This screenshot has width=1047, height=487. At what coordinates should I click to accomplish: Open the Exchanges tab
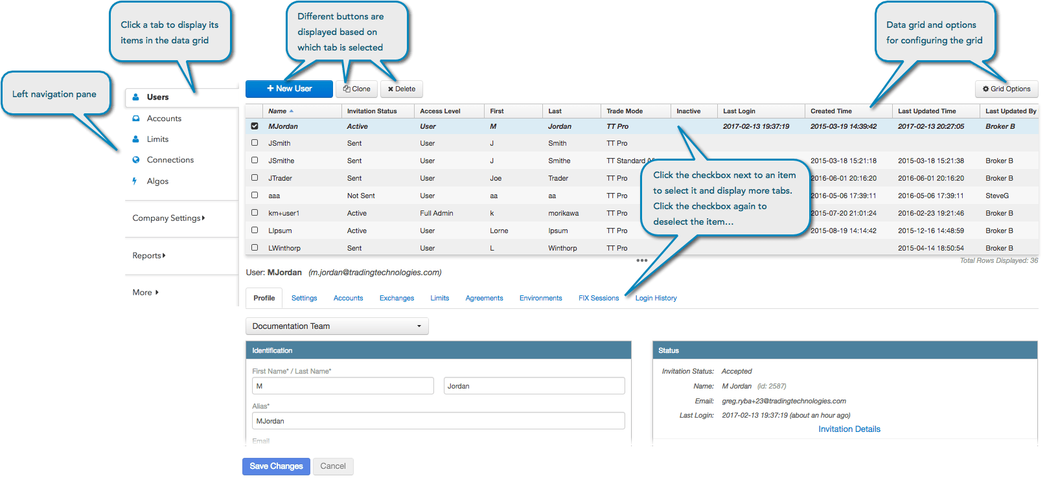coord(397,299)
